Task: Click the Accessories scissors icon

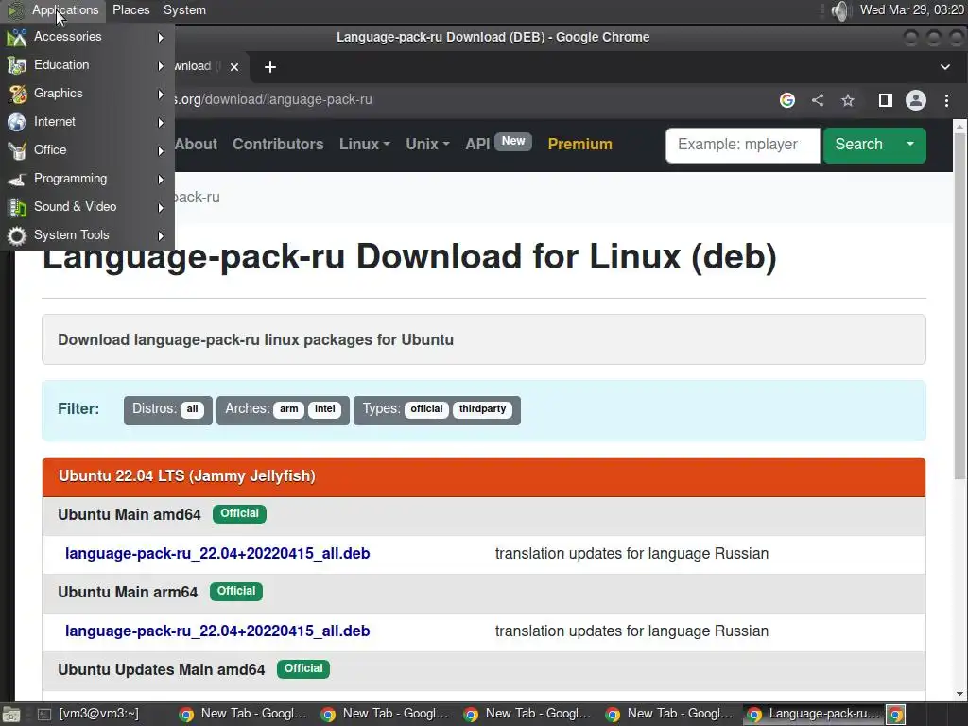Action: click(17, 38)
